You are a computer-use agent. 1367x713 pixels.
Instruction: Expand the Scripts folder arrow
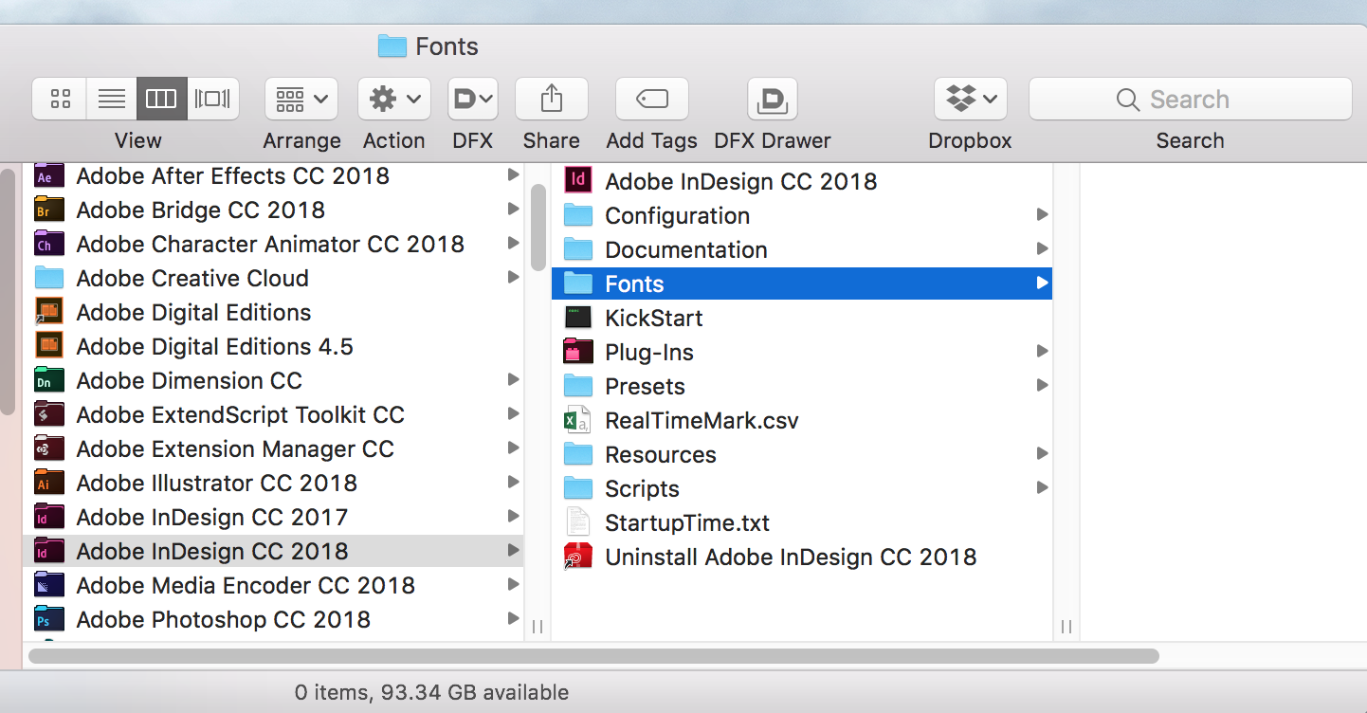pos(1042,488)
